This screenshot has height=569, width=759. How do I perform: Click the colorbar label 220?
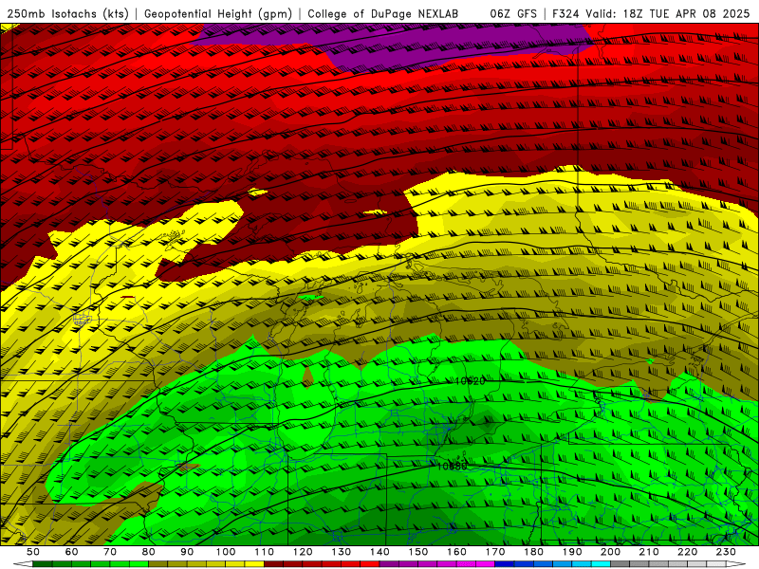687,552
